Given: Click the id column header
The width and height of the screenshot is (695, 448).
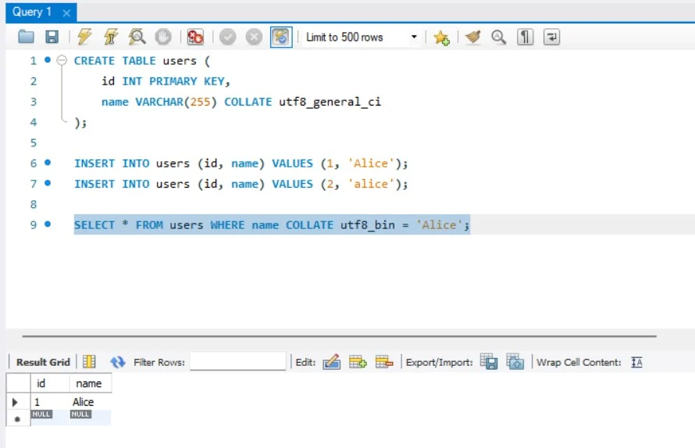Looking at the screenshot, I should [x=50, y=383].
